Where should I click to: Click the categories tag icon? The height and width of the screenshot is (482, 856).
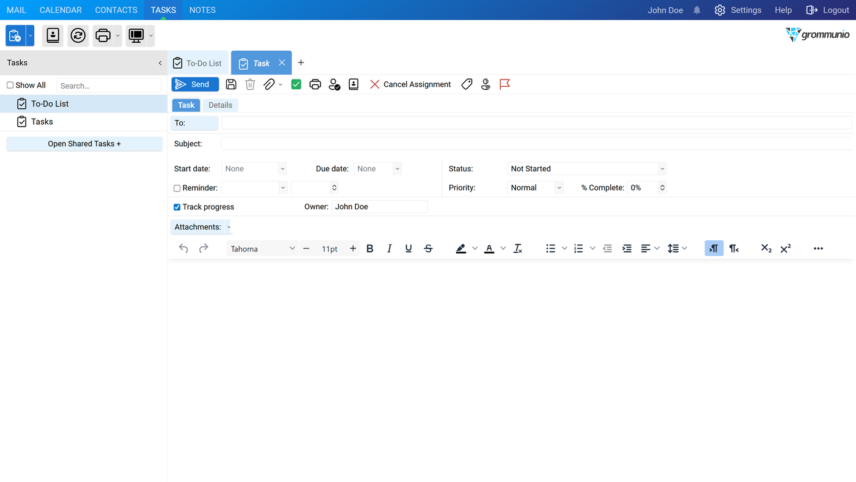coord(467,84)
